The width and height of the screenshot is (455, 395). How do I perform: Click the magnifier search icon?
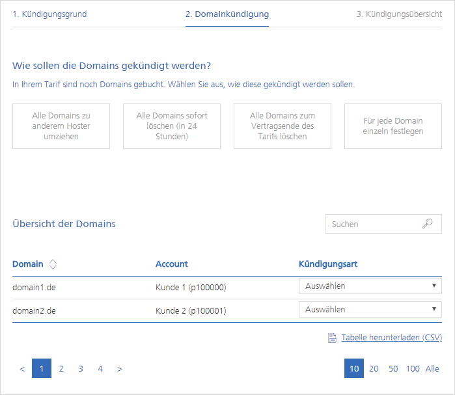pos(427,224)
